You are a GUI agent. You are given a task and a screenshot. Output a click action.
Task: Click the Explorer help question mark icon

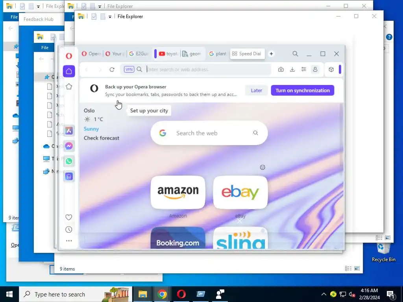(x=389, y=37)
